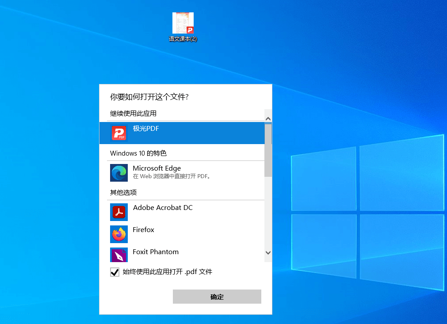
Task: Click the app list scrollbar thumb
Action: tap(268, 150)
